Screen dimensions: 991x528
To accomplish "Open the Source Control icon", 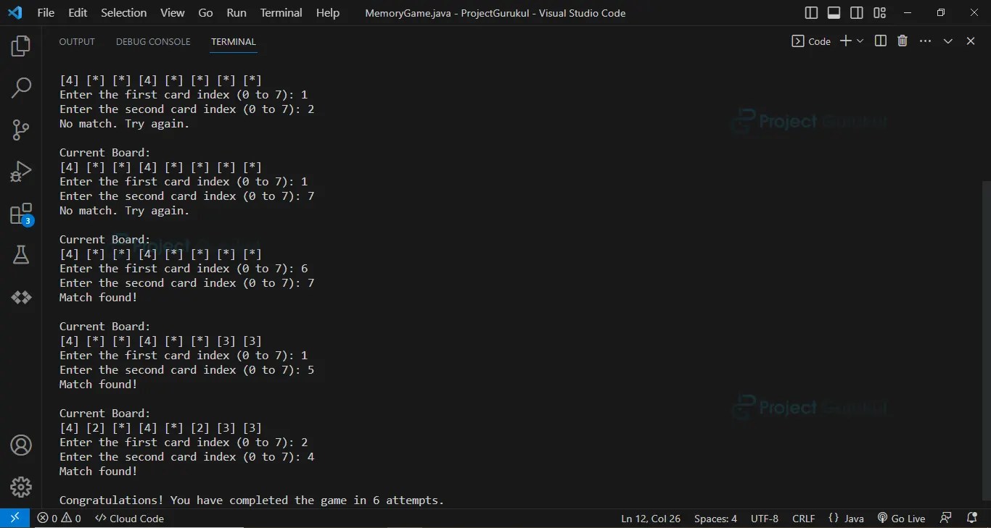I will (x=20, y=130).
